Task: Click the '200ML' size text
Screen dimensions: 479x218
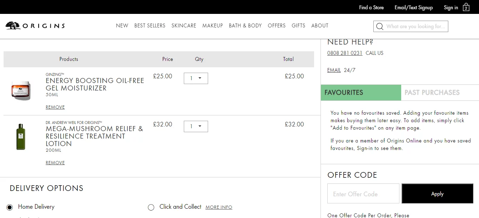Action: [x=54, y=150]
